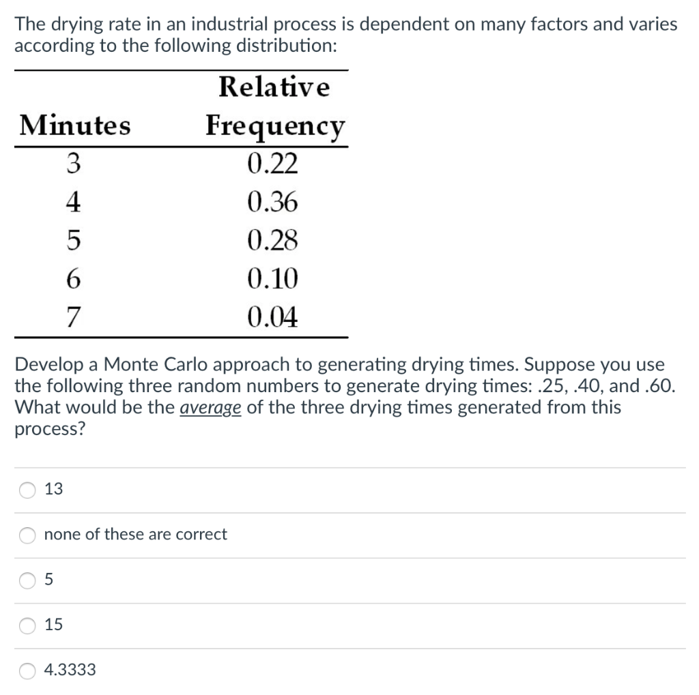Click the first line of the question text
699x695 pixels.
pos(347,23)
